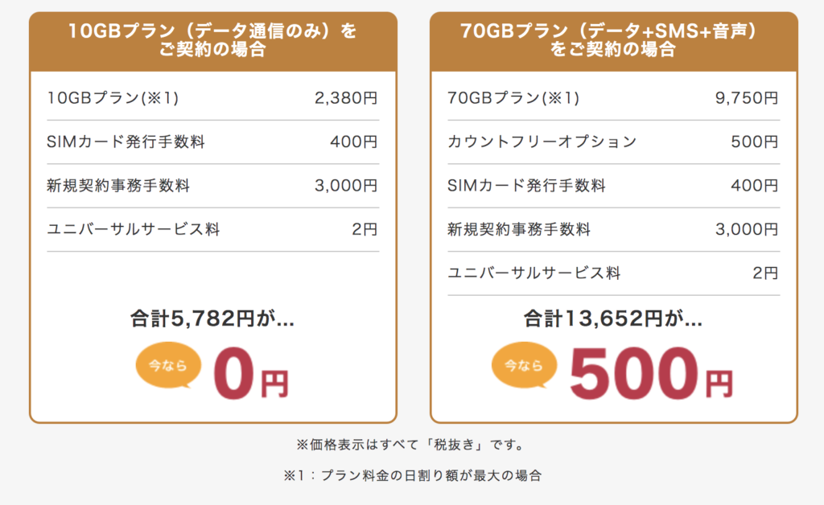Select the カウントフリーオプション row
Screen dimensions: 824x505
(613, 142)
